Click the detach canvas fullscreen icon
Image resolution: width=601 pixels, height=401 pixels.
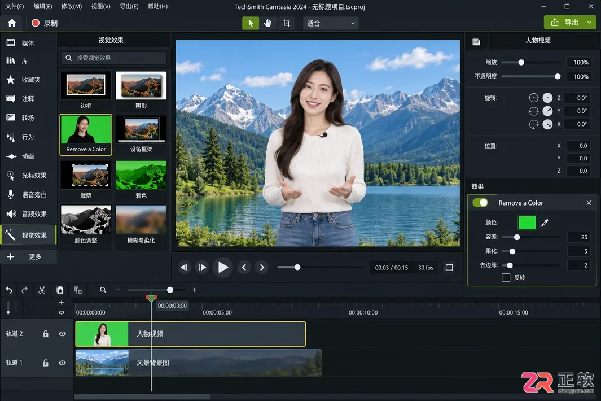449,268
